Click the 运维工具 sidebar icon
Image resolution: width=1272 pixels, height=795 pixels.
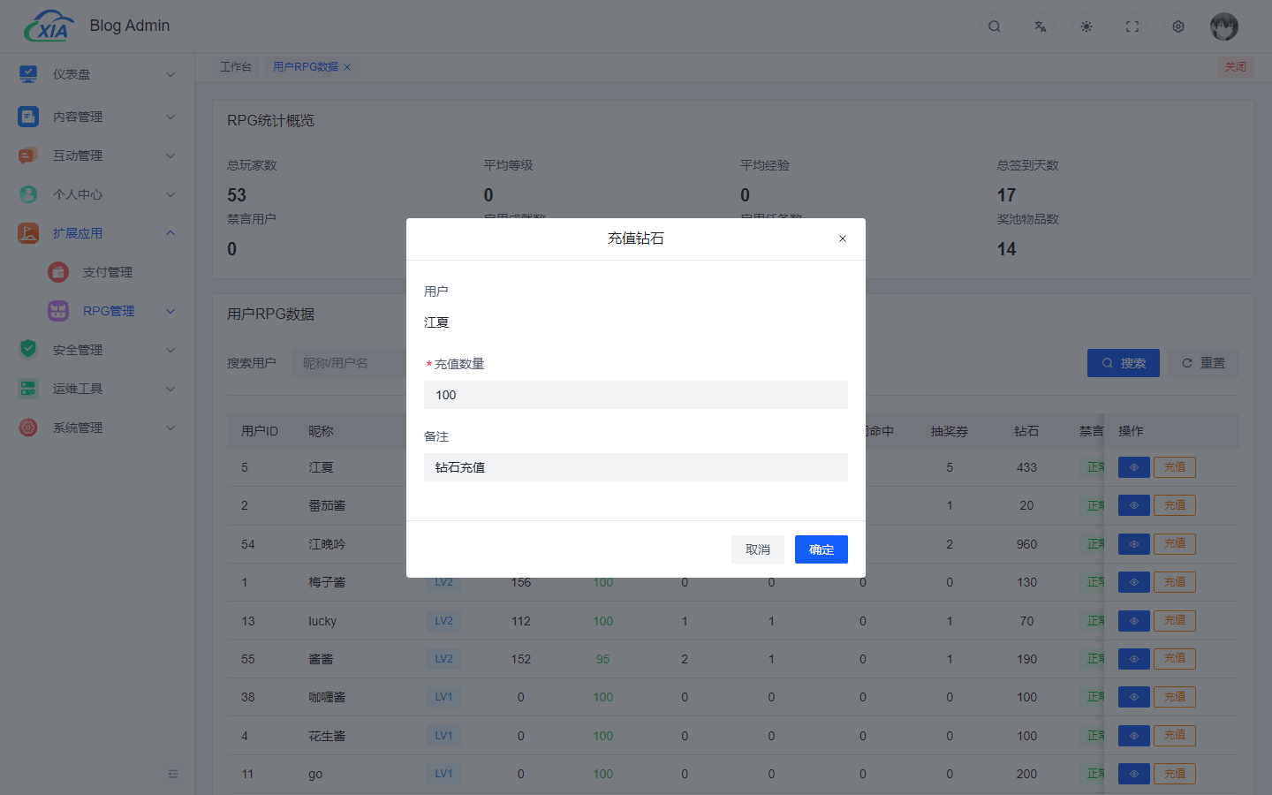pyautogui.click(x=28, y=389)
